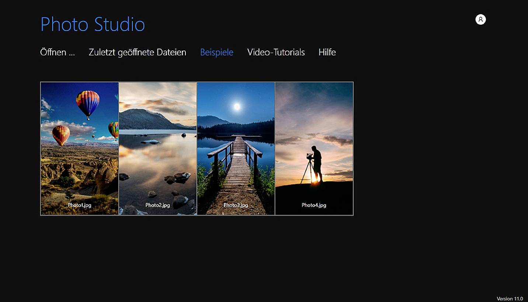Screen dimensions: 528x302
Task: Click the Photo1.jpg filename label
Action: (79, 205)
